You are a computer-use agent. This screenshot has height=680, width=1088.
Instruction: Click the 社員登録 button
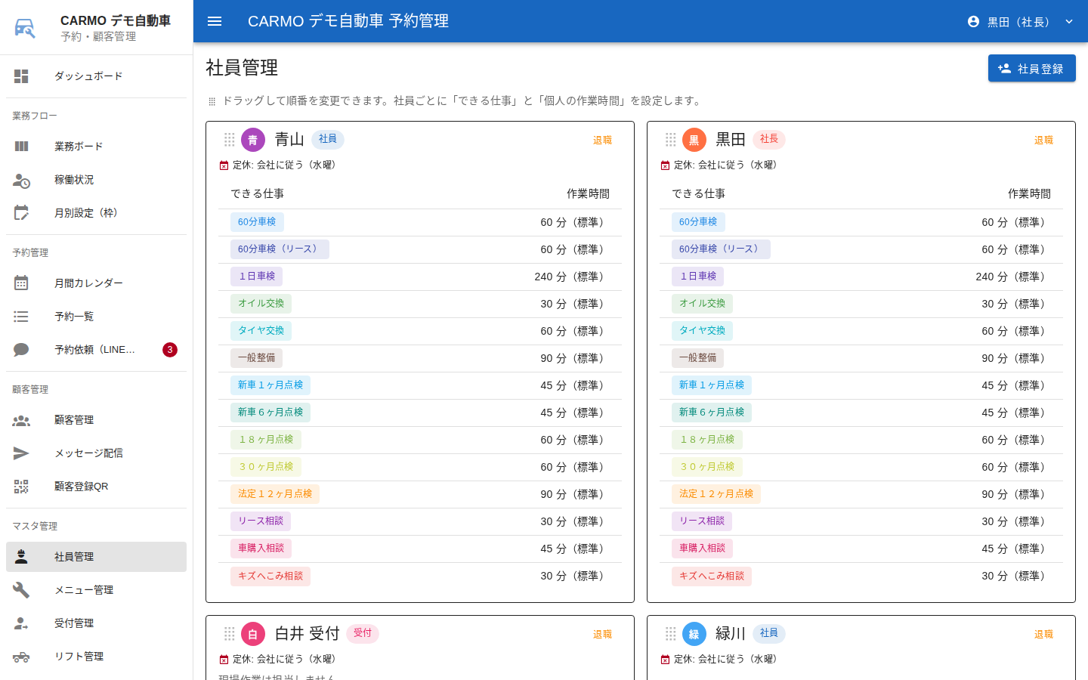pos(1032,68)
